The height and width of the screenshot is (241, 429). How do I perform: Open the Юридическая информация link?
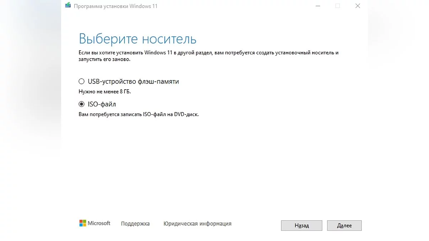(197, 224)
